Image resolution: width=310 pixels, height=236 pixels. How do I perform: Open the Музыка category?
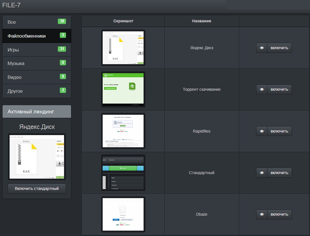point(37,63)
